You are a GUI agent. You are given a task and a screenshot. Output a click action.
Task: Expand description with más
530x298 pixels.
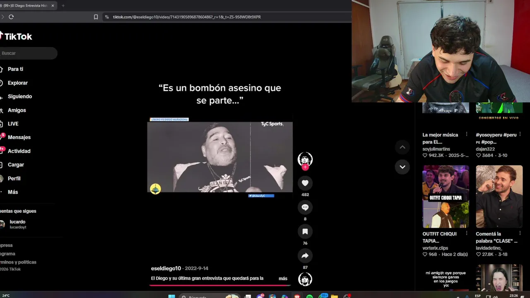283,279
